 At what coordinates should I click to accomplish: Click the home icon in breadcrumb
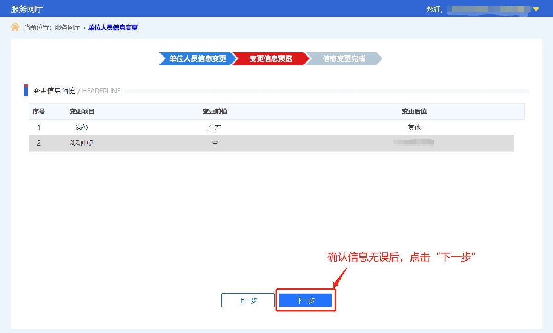click(15, 27)
